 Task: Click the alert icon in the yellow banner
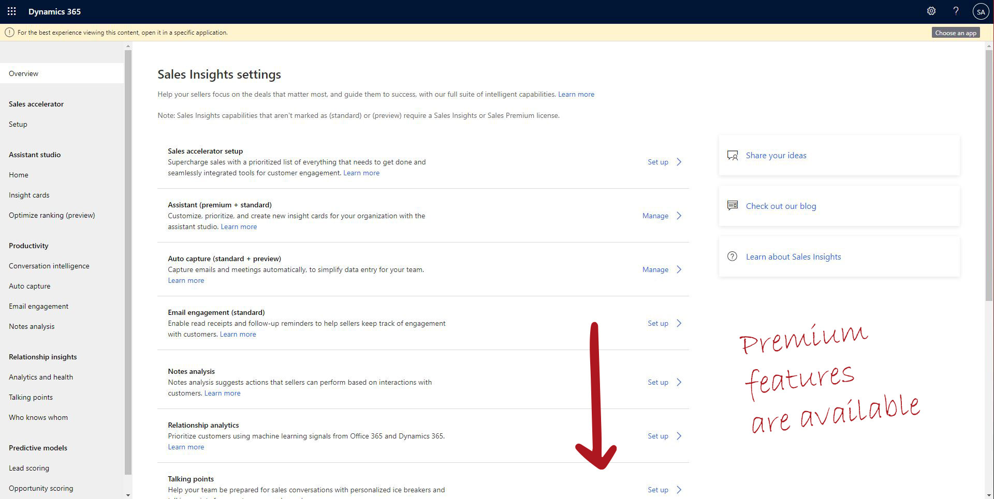tap(9, 32)
